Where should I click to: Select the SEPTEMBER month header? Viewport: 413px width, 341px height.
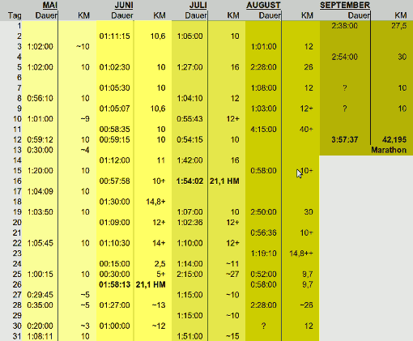[x=345, y=5]
